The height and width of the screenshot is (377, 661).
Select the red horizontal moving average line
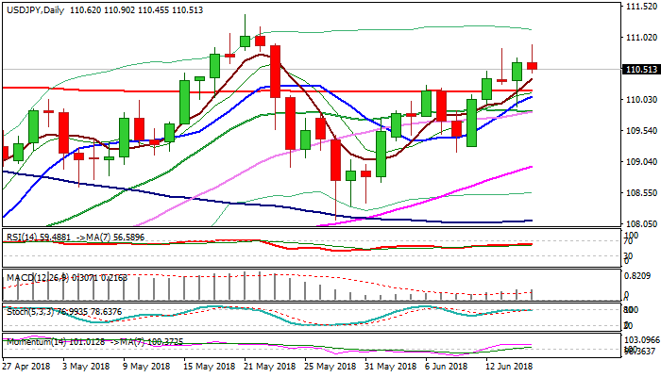pyautogui.click(x=94, y=89)
